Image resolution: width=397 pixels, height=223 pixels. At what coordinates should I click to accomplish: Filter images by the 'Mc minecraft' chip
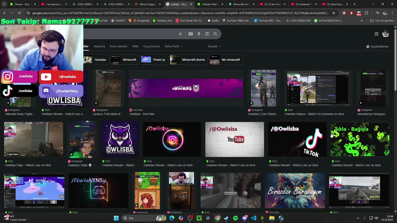point(226,59)
